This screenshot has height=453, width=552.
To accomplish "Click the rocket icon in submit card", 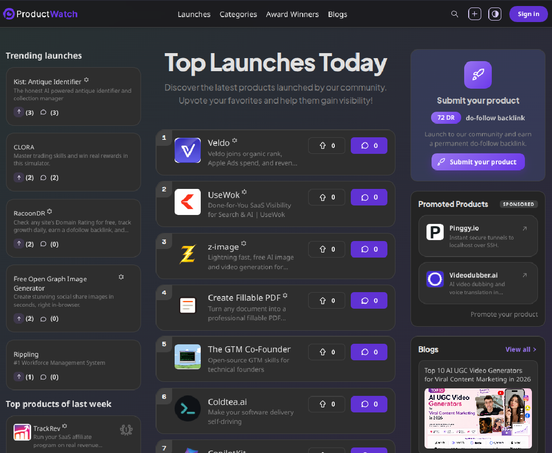I will point(478,75).
